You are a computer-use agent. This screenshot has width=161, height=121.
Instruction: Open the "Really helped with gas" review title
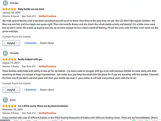click(x=30, y=59)
